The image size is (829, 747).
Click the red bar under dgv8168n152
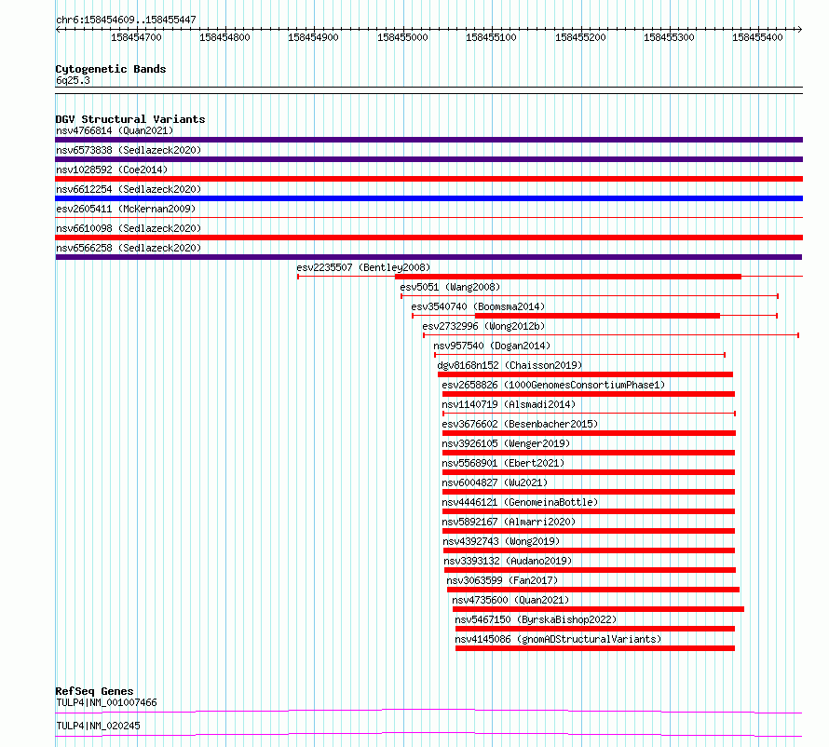tap(585, 374)
